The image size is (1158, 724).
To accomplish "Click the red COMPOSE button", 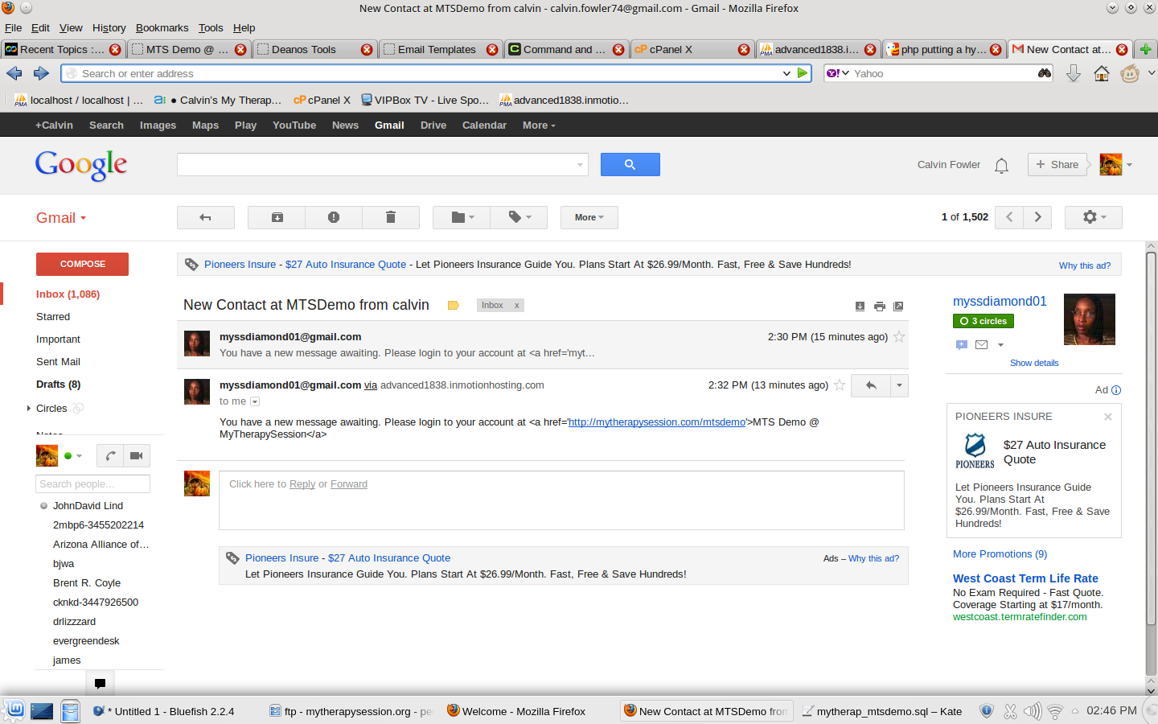I will pos(82,264).
